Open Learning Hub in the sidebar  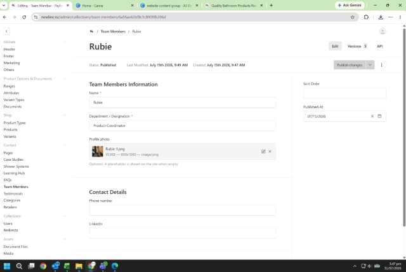pos(14,173)
